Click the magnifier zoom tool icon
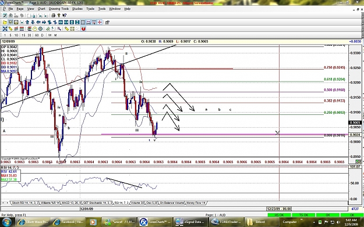Viewport: 364px width, 227px height. point(59,29)
